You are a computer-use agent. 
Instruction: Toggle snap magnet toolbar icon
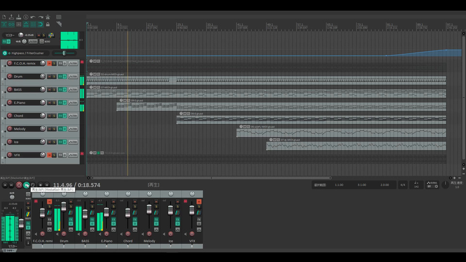point(40,24)
